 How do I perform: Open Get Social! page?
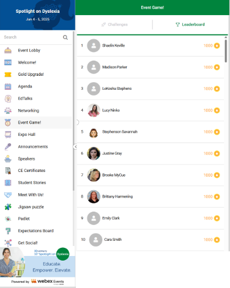(x=36, y=243)
